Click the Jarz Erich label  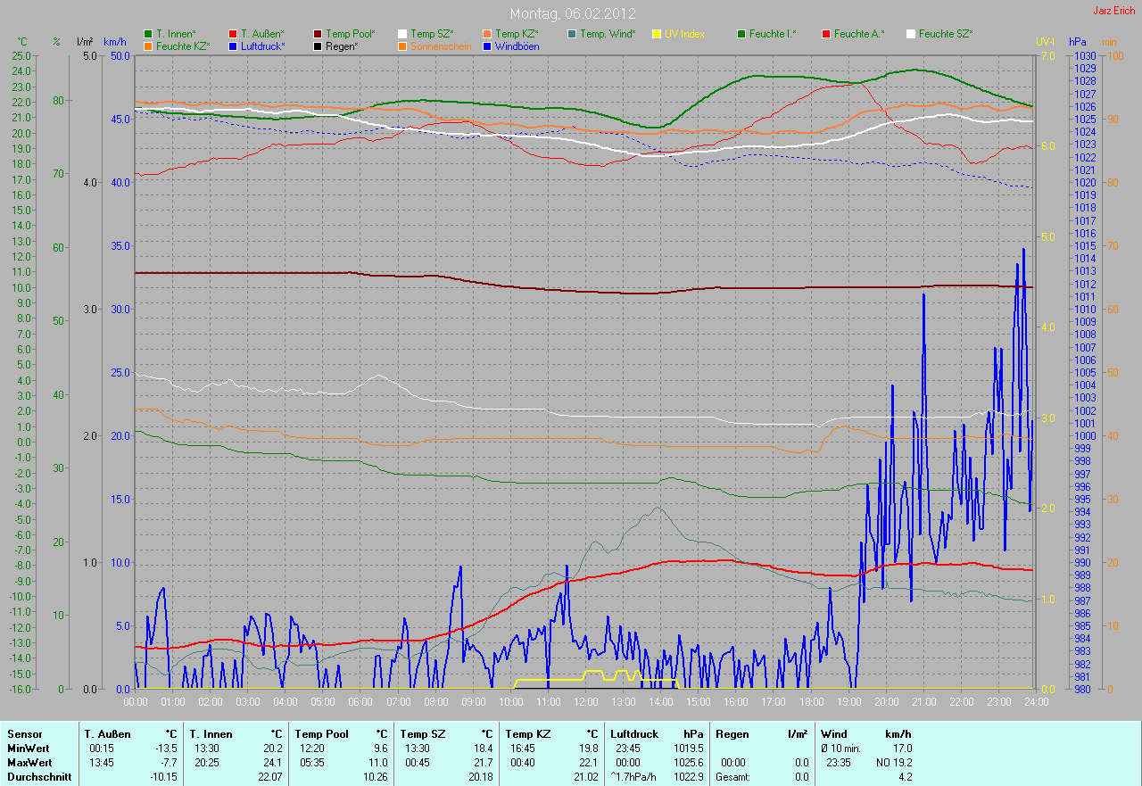[1113, 12]
